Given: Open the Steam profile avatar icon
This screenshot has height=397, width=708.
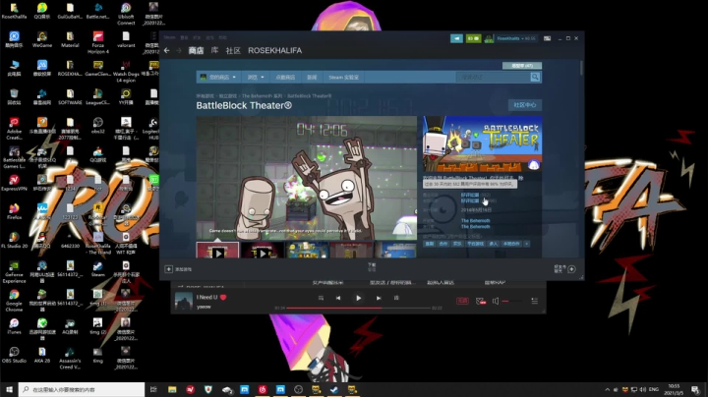Looking at the screenshot, I should [488, 38].
